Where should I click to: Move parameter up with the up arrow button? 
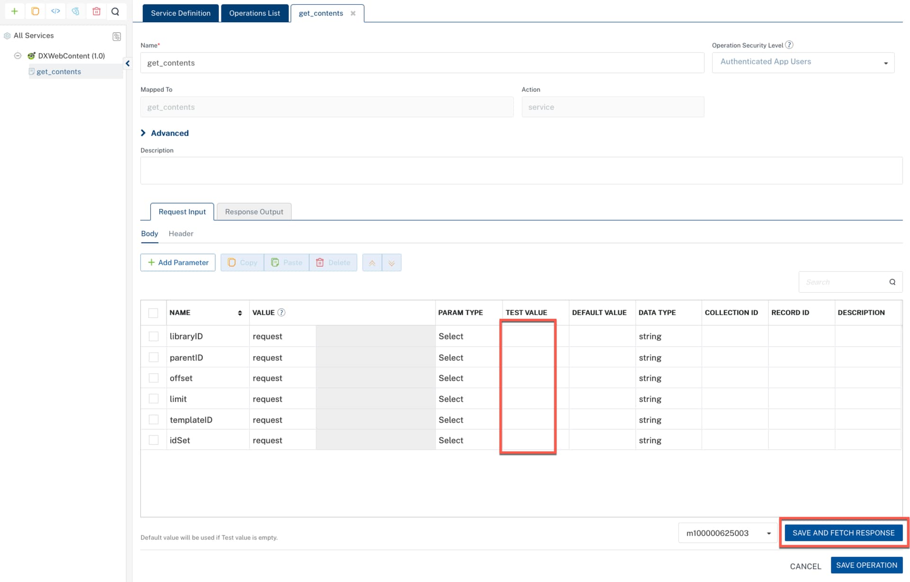tap(372, 263)
